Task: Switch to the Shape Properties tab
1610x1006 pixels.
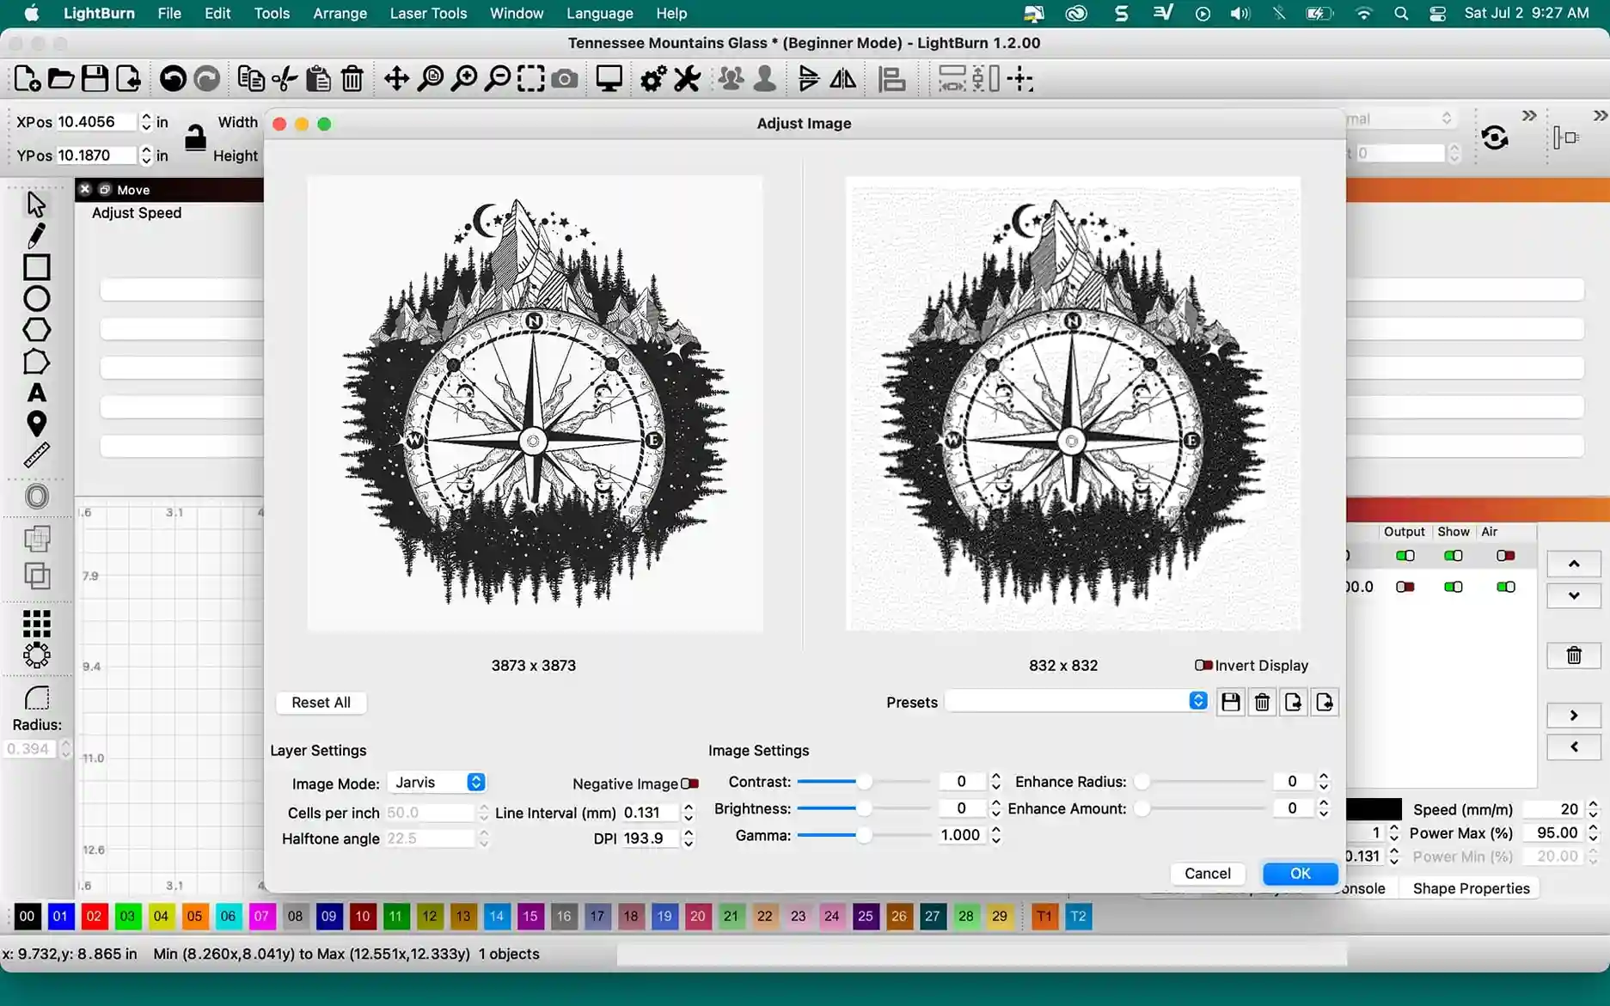Action: tap(1471, 888)
